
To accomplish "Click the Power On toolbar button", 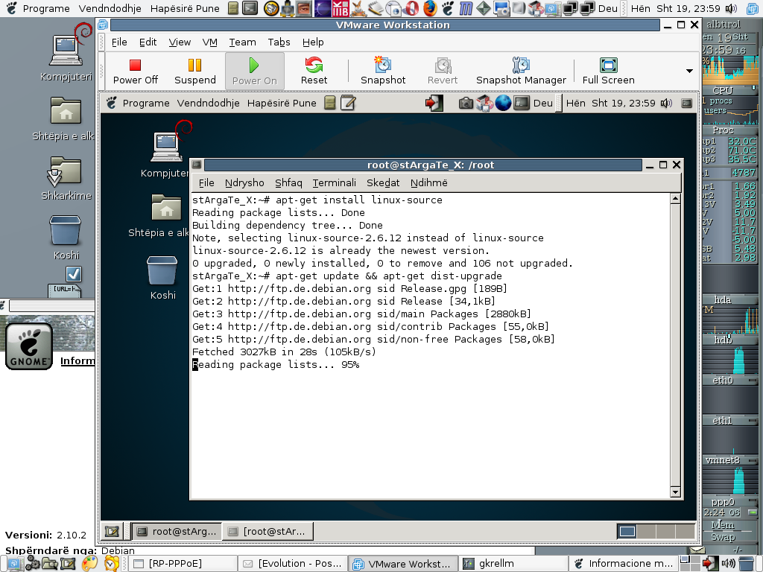I will pos(255,71).
